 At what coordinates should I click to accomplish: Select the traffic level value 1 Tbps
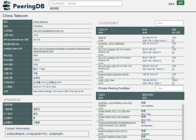39,69
